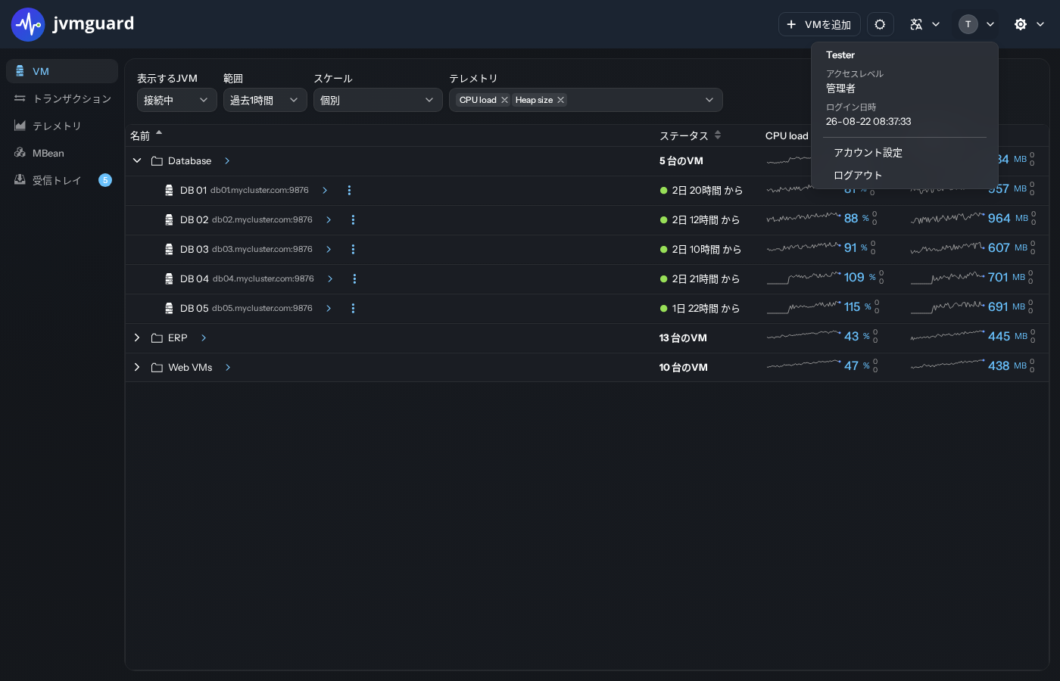Open DB 03 details arrow

pyautogui.click(x=329, y=250)
